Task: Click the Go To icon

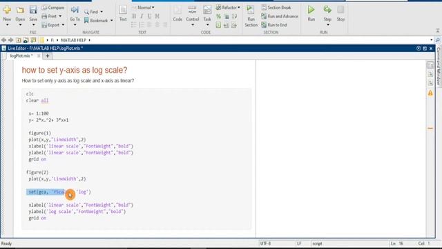Action: [x=75, y=10]
